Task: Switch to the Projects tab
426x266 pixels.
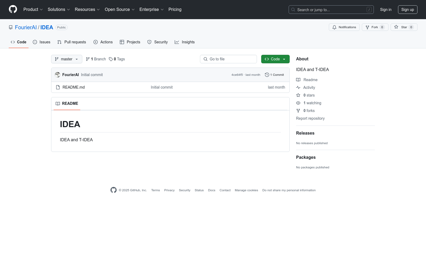Action: pos(130,42)
